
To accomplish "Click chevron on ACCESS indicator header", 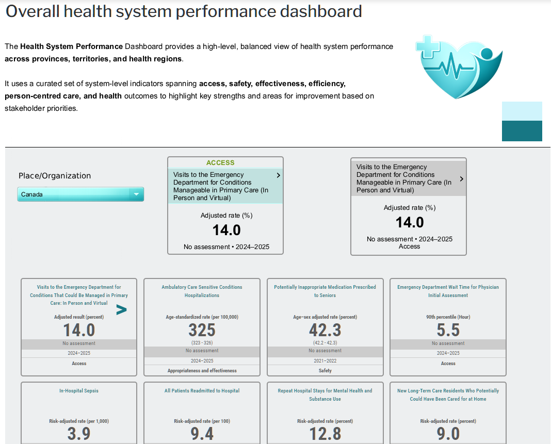I will point(278,175).
